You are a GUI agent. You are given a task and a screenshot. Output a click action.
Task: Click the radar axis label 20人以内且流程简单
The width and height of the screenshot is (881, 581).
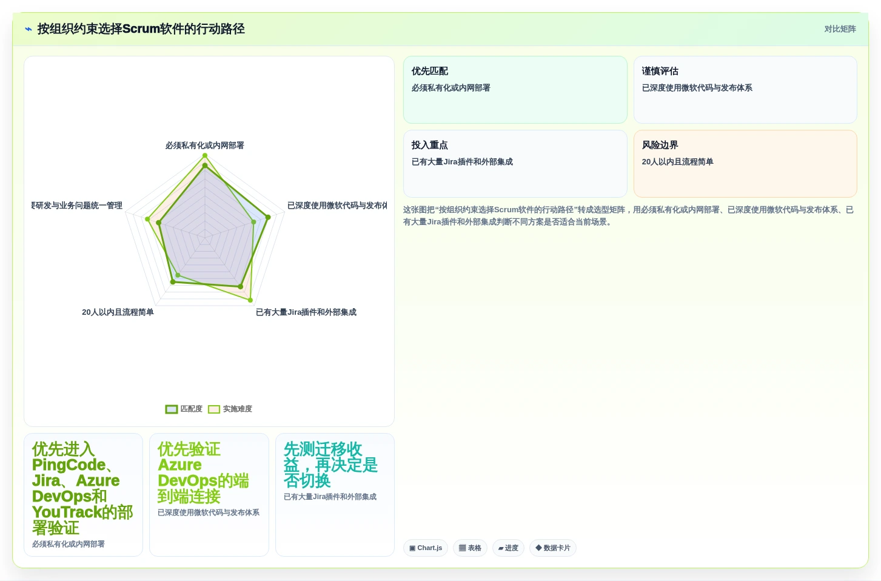click(x=118, y=312)
